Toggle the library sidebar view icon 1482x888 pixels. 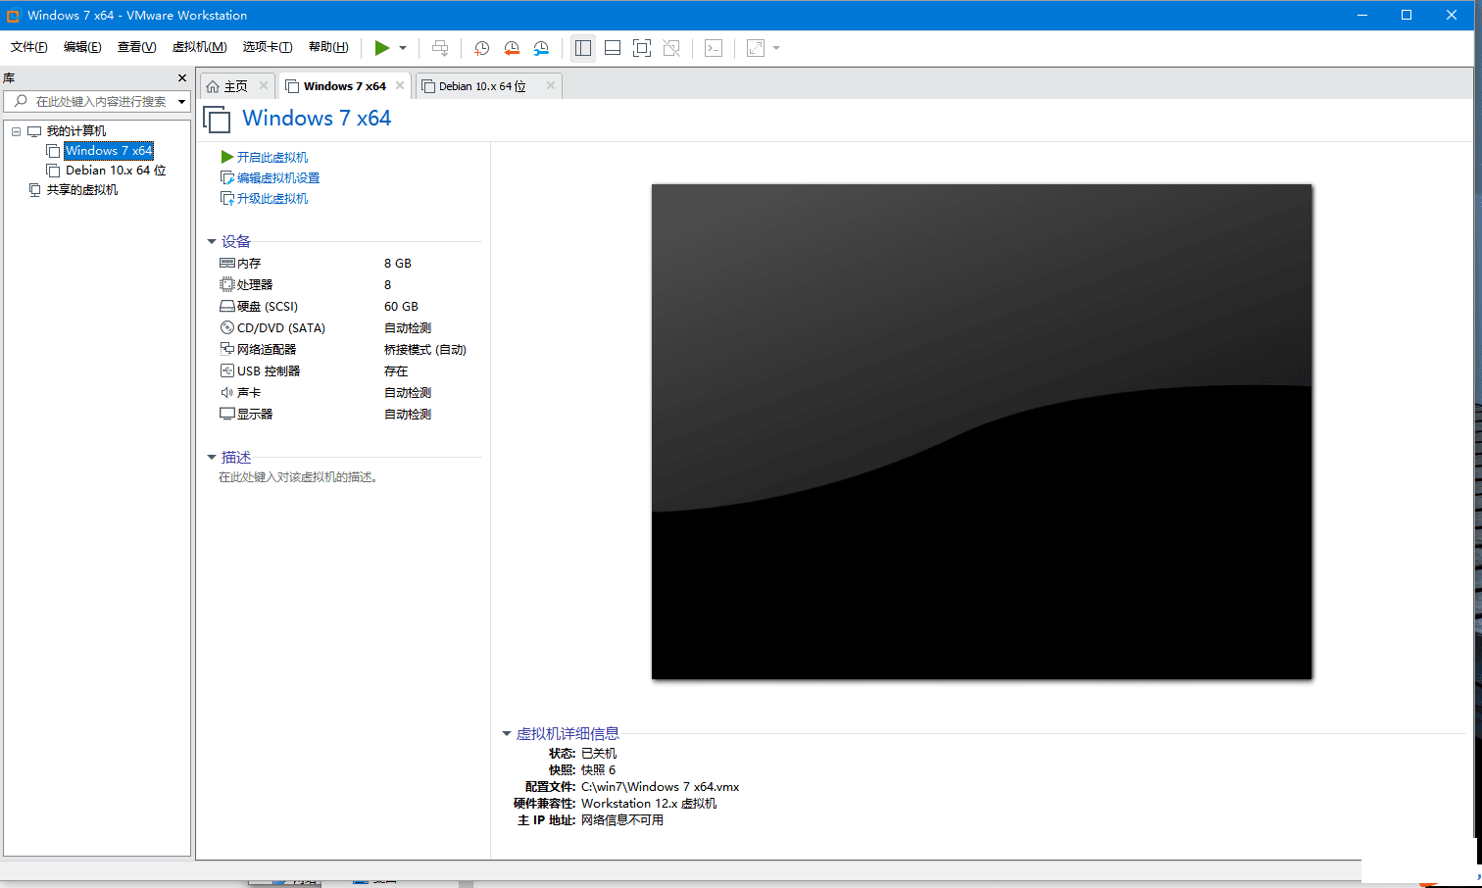[583, 48]
